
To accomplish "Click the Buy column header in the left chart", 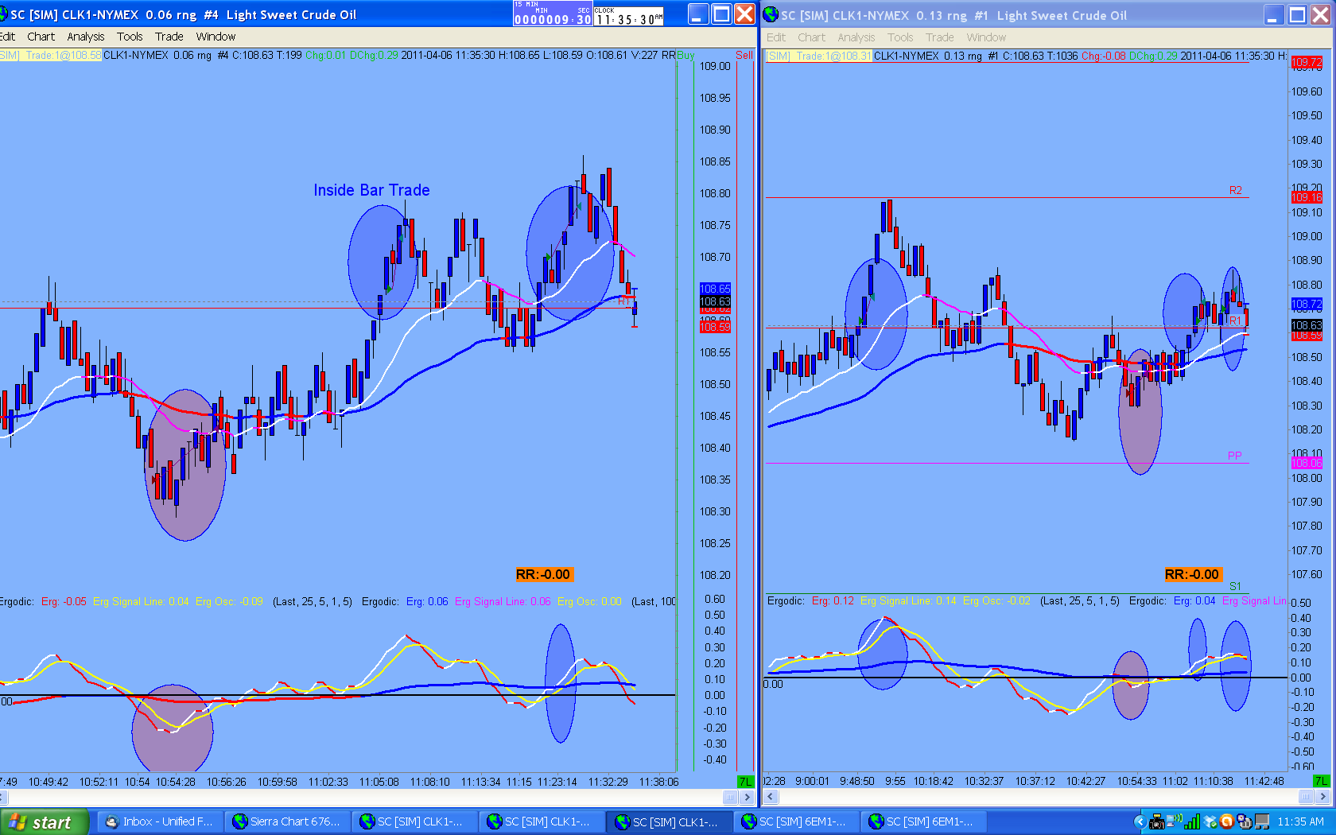I will [685, 56].
